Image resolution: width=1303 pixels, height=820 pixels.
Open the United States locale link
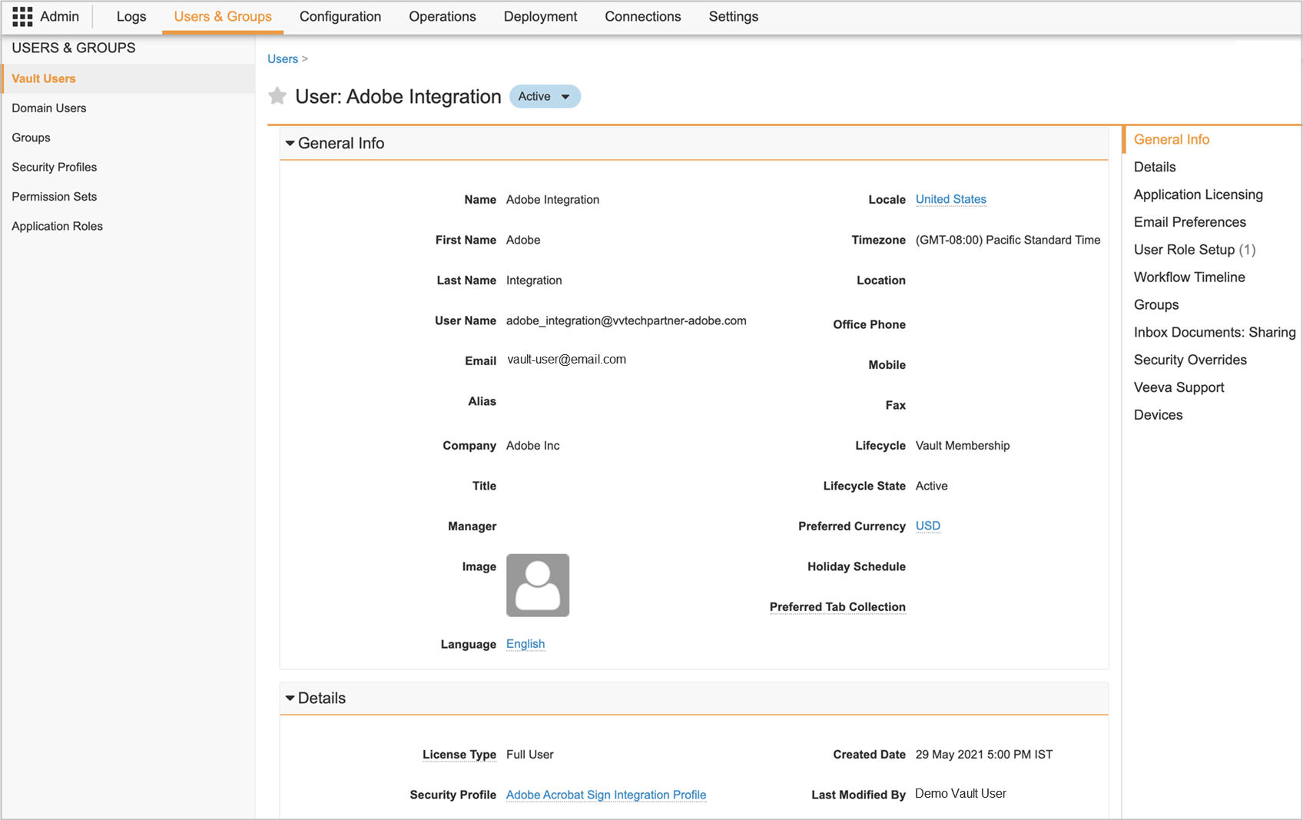[951, 199]
